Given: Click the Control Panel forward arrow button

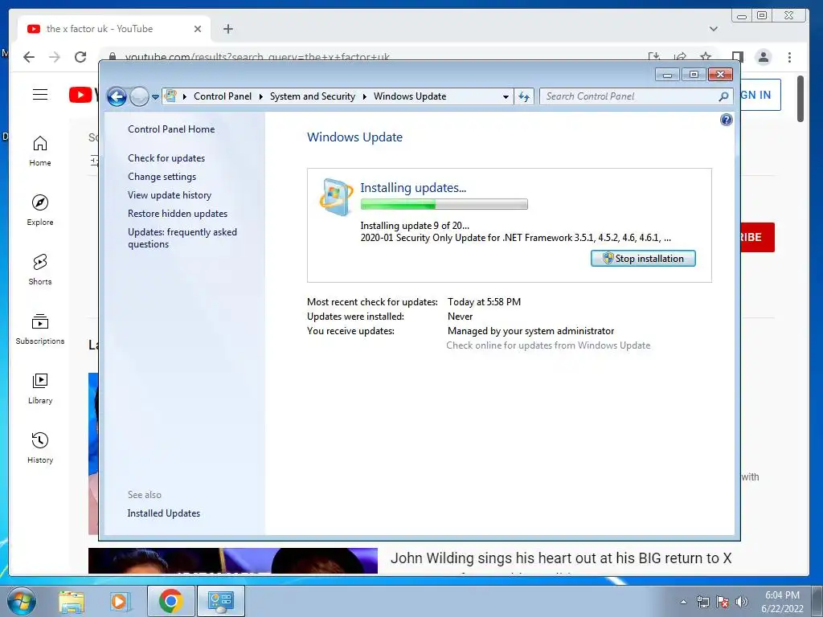Looking at the screenshot, I should (x=139, y=96).
